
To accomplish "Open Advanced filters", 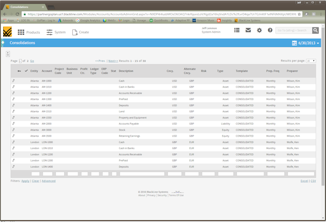I will coord(49,181).
